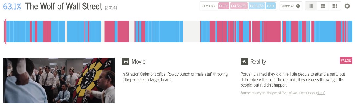Open the source (Link) hyperlink
The height and width of the screenshot is (105, 356).
pos(321,93)
